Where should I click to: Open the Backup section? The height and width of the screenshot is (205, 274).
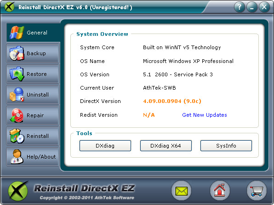33,53
